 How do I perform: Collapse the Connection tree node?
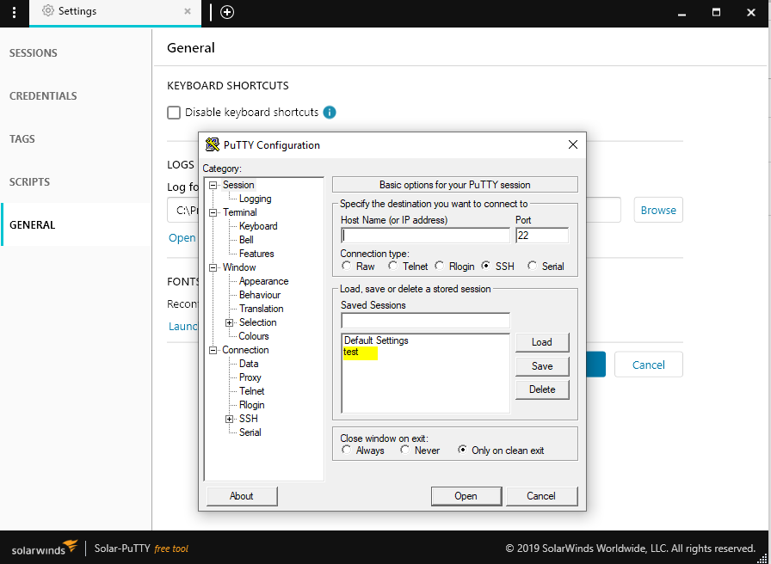tap(213, 350)
